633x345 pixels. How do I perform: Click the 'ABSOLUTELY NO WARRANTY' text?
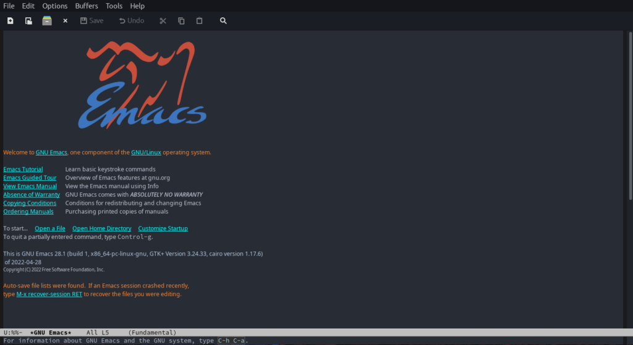pos(166,194)
